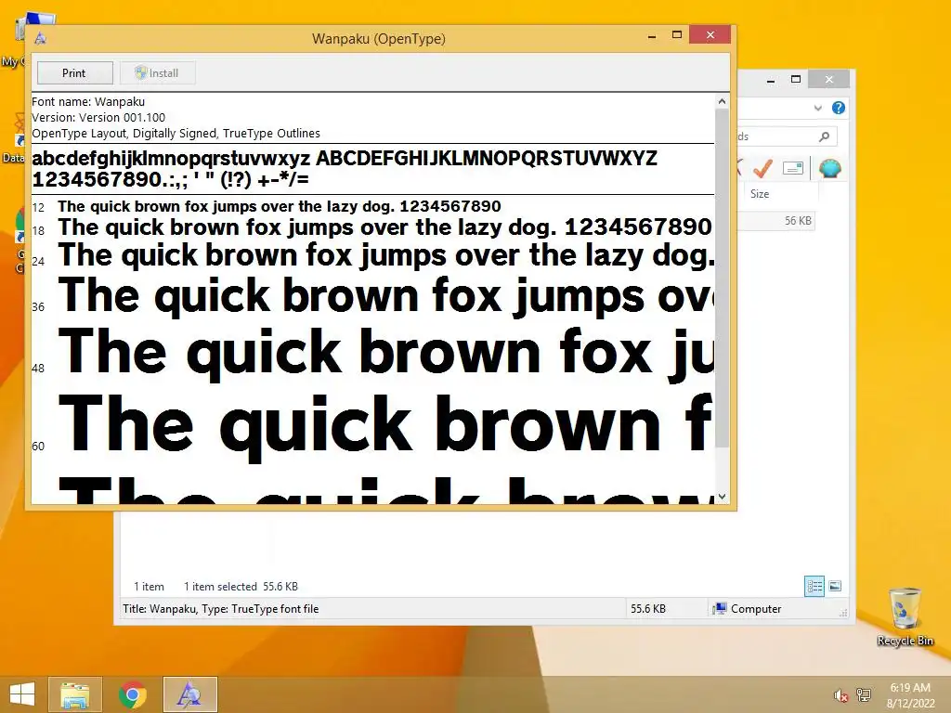
Task: Click the 18 point size sample line
Action: click(x=384, y=227)
